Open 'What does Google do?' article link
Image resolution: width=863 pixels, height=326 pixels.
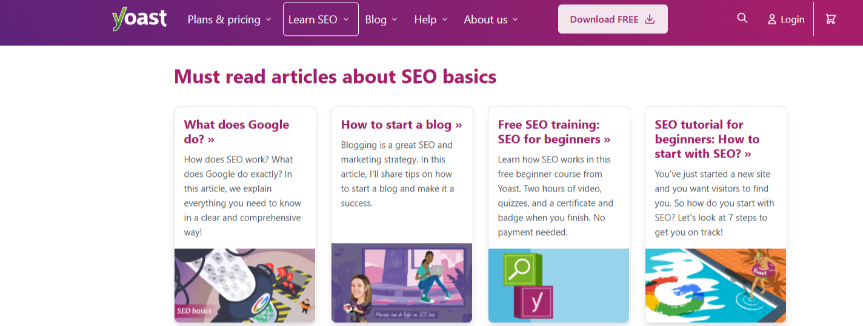pyautogui.click(x=236, y=131)
